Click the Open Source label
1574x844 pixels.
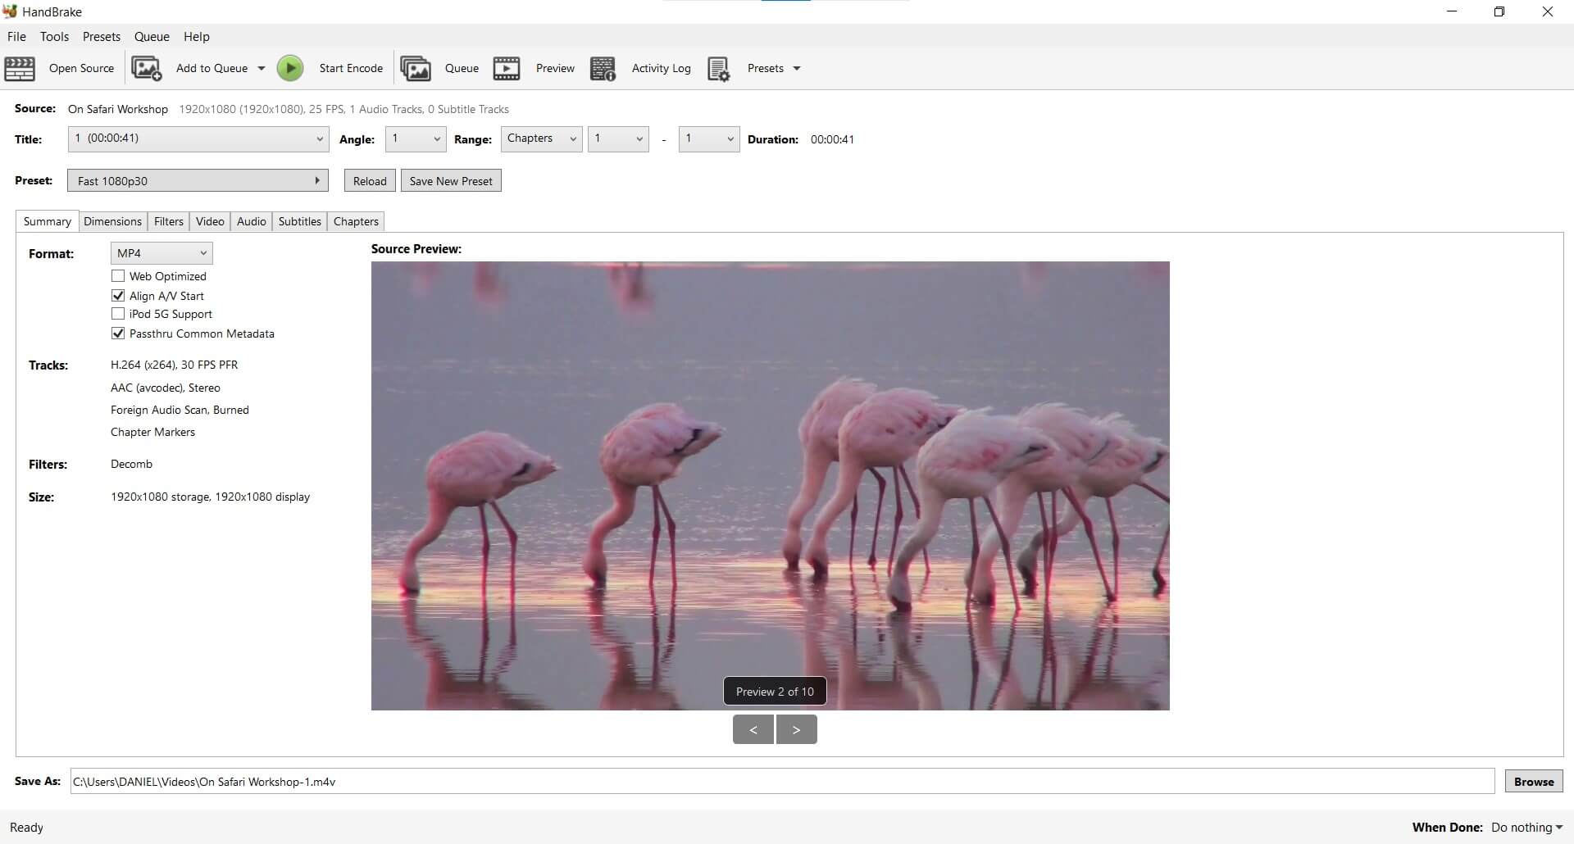pos(81,68)
